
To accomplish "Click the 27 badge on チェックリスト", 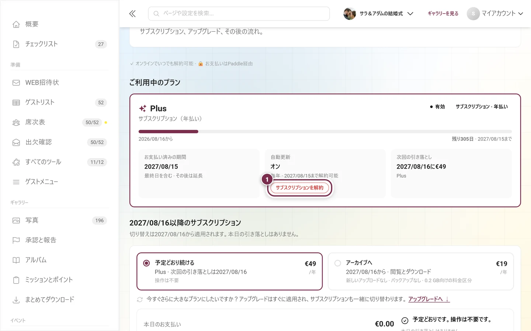I will 101,44.
